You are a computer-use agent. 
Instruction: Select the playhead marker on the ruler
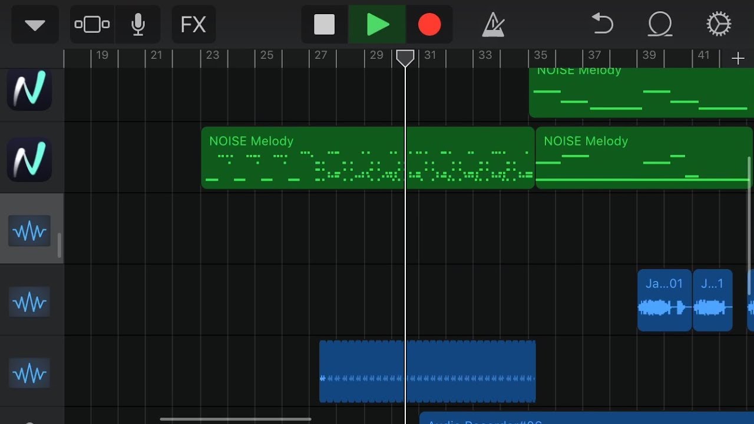405,58
